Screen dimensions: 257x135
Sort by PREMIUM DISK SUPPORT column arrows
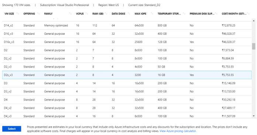216,14
